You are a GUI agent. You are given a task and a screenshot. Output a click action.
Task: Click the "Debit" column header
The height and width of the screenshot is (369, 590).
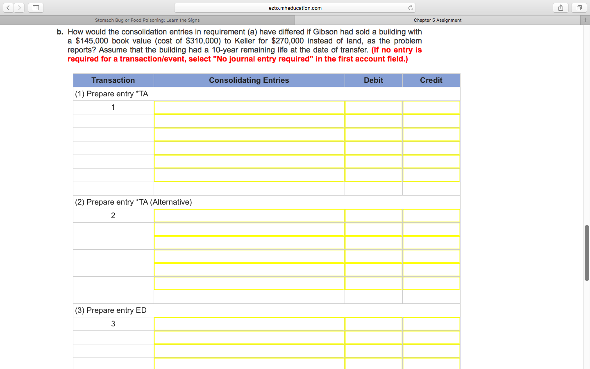tap(374, 80)
